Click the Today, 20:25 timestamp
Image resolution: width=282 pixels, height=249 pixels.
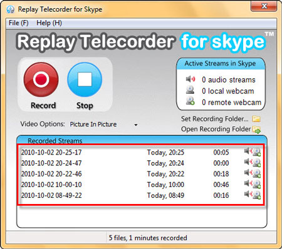point(165,153)
